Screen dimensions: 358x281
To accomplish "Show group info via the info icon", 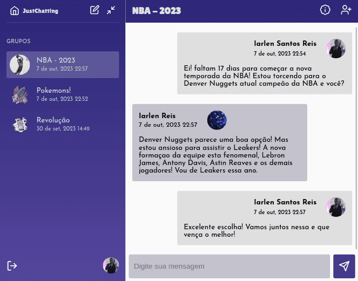I will pyautogui.click(x=325, y=10).
